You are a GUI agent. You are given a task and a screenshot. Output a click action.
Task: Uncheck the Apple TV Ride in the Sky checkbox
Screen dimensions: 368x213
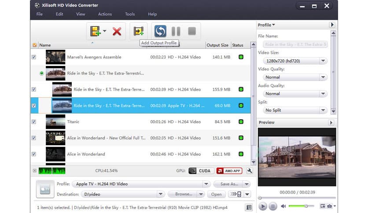(x=34, y=106)
